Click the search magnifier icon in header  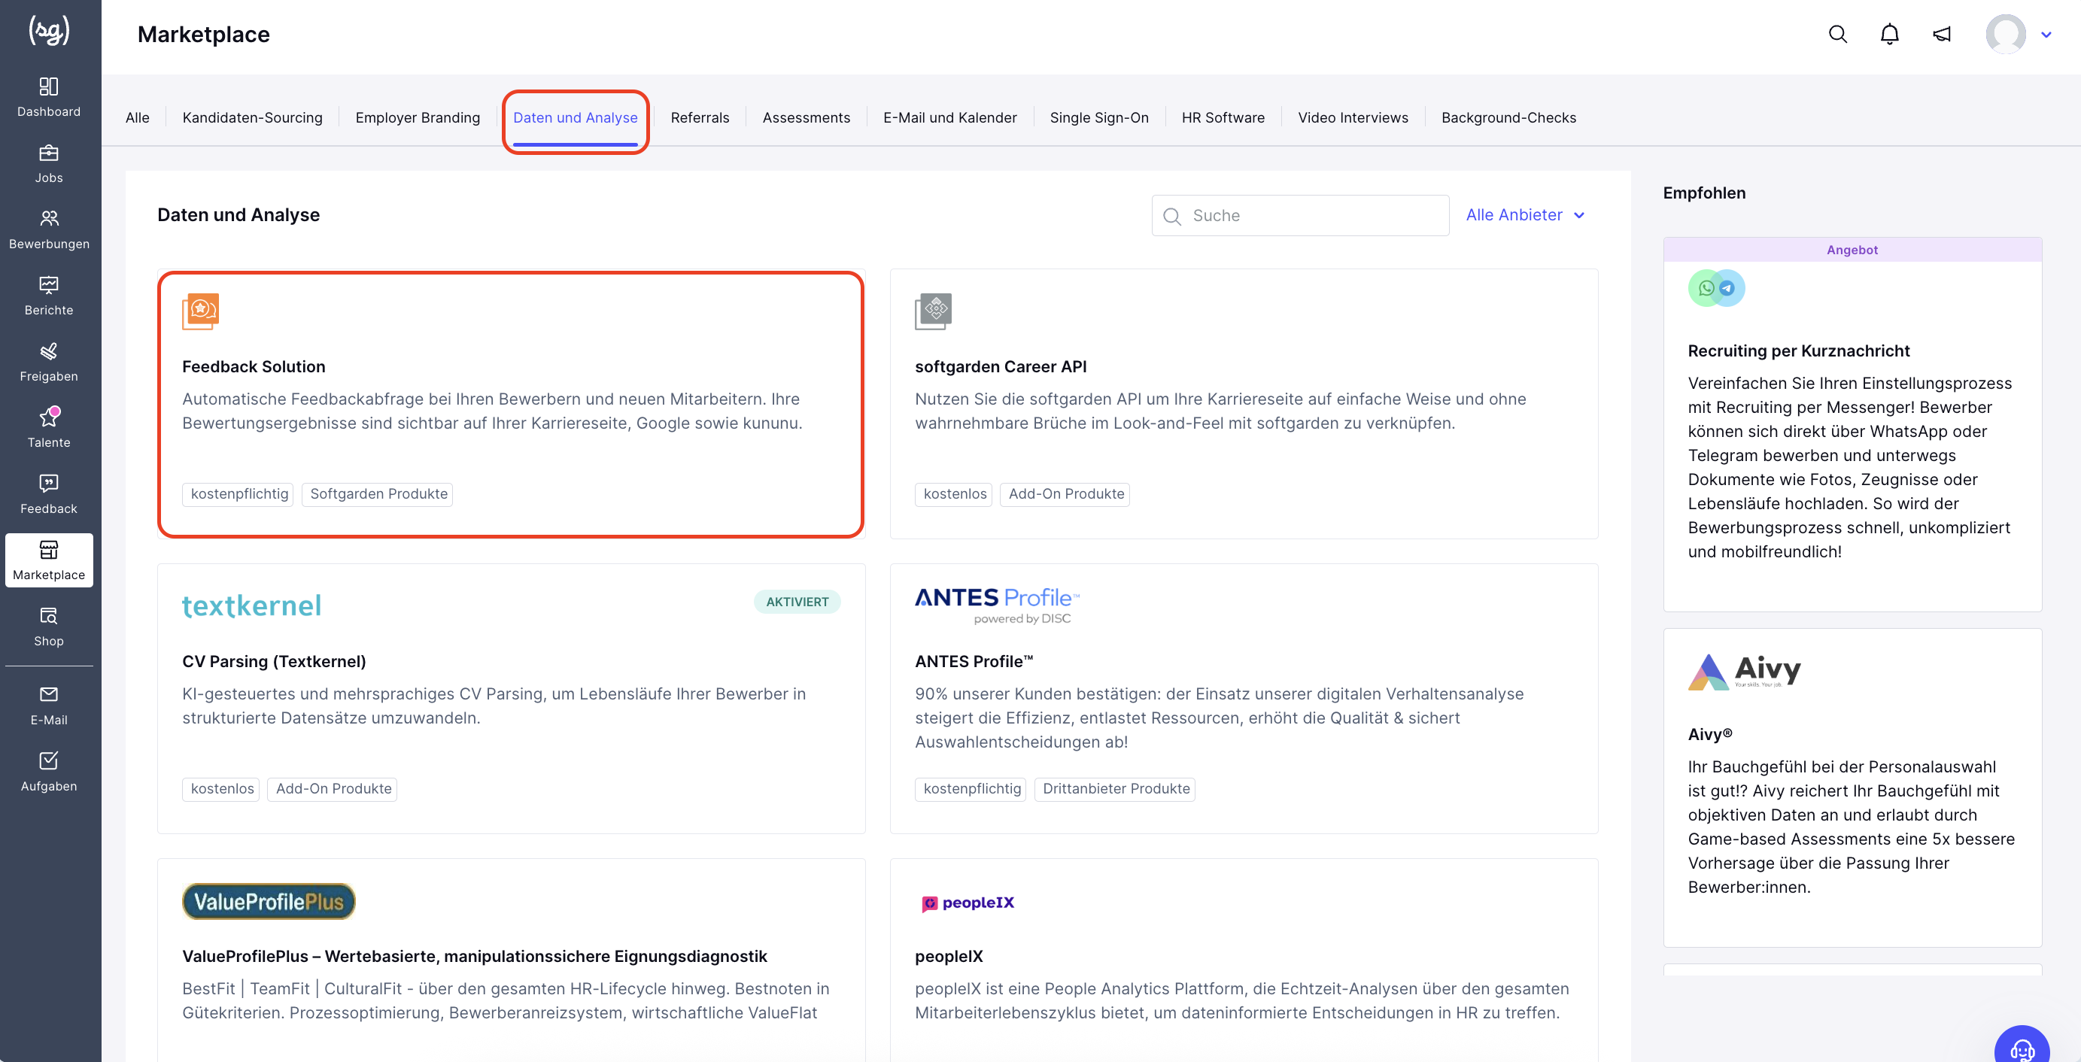click(x=1838, y=34)
